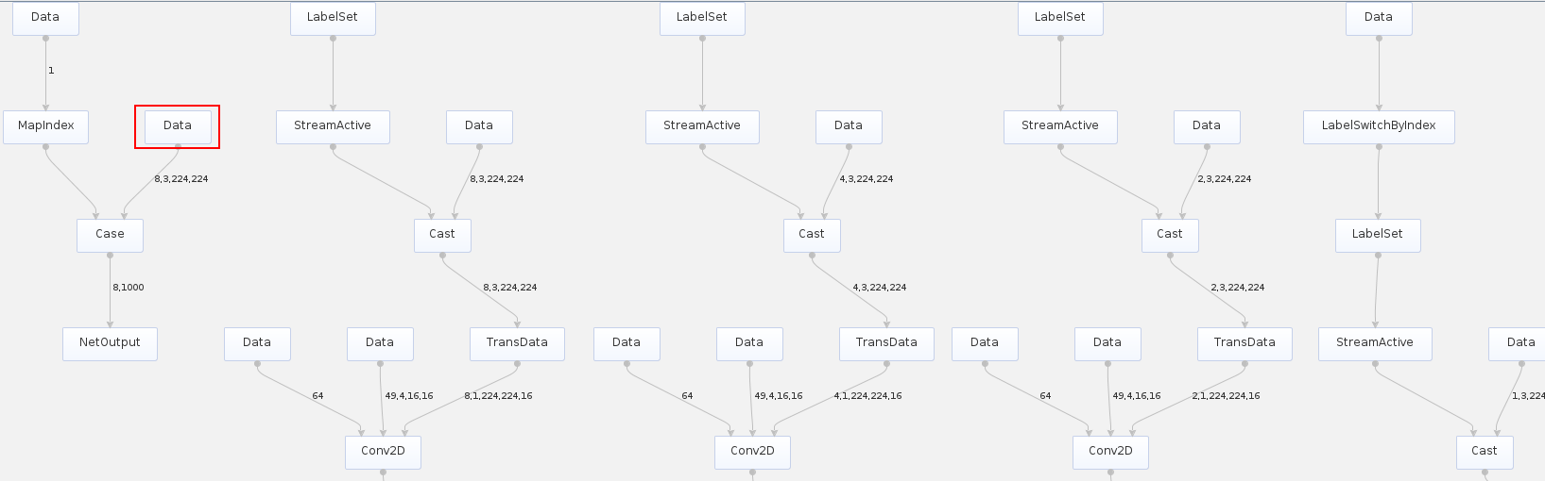Viewport: 1545px width, 481px height.
Task: Click the red-highlighted Data node
Action: [x=178, y=126]
